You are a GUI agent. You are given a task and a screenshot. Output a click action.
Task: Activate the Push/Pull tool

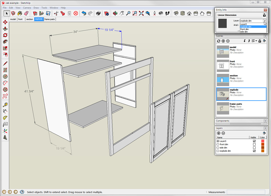(5, 29)
